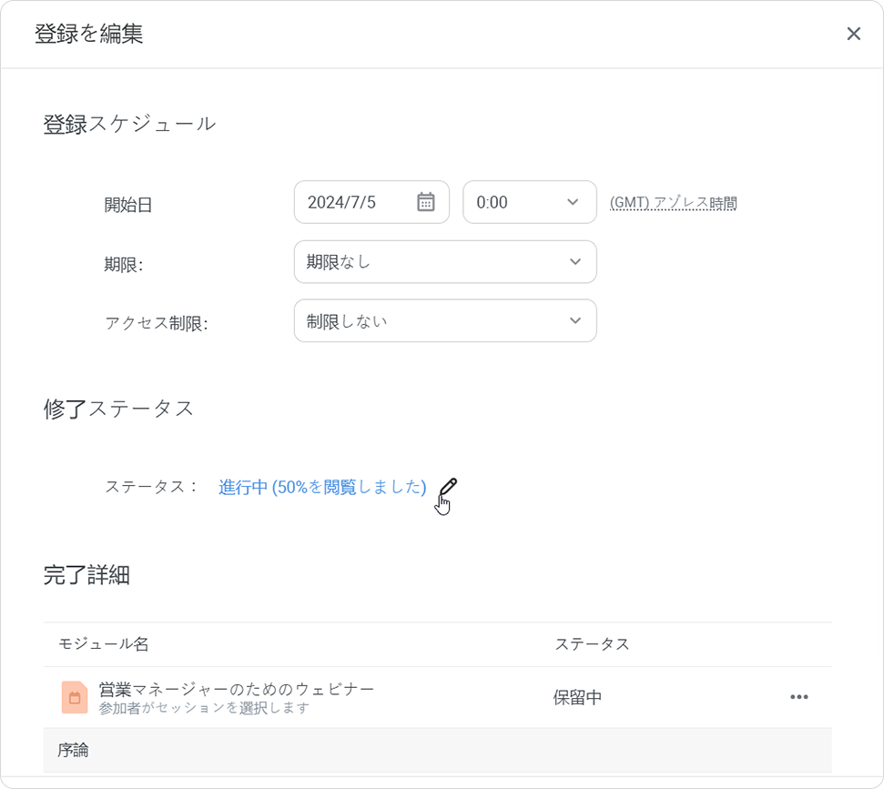This screenshot has height=789, width=884.
Task: Click the 進行中 (50%を閲覧しました) status link
Action: pyautogui.click(x=322, y=487)
